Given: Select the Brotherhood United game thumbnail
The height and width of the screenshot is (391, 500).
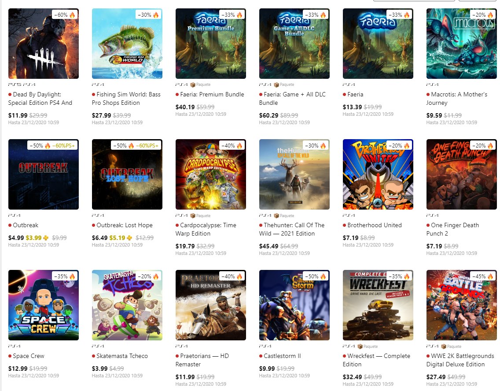Looking at the screenshot, I should point(378,174).
